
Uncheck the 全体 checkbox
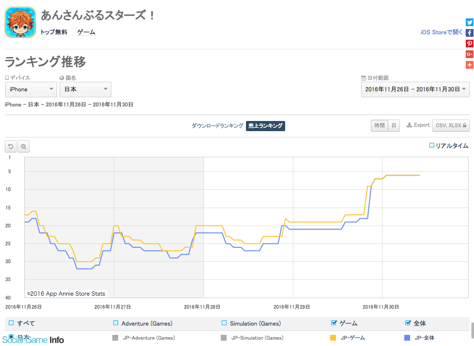(x=408, y=323)
